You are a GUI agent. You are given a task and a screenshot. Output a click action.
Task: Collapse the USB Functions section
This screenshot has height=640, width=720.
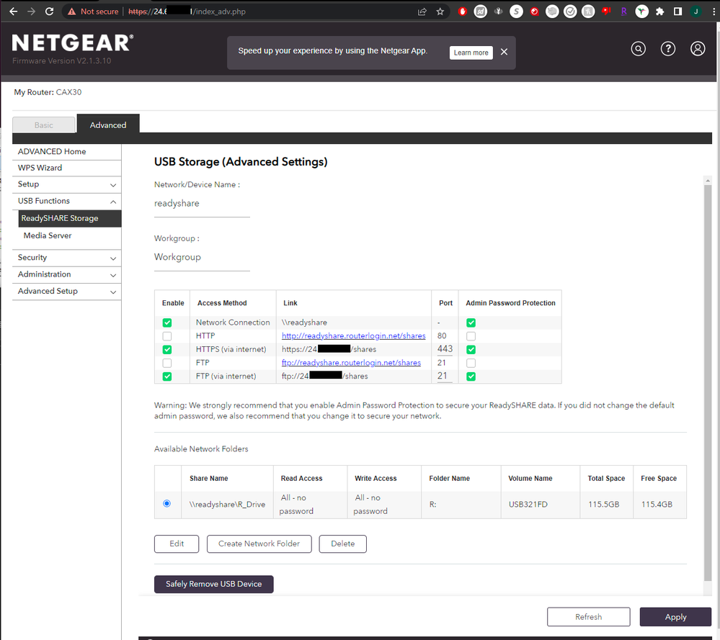coord(66,202)
